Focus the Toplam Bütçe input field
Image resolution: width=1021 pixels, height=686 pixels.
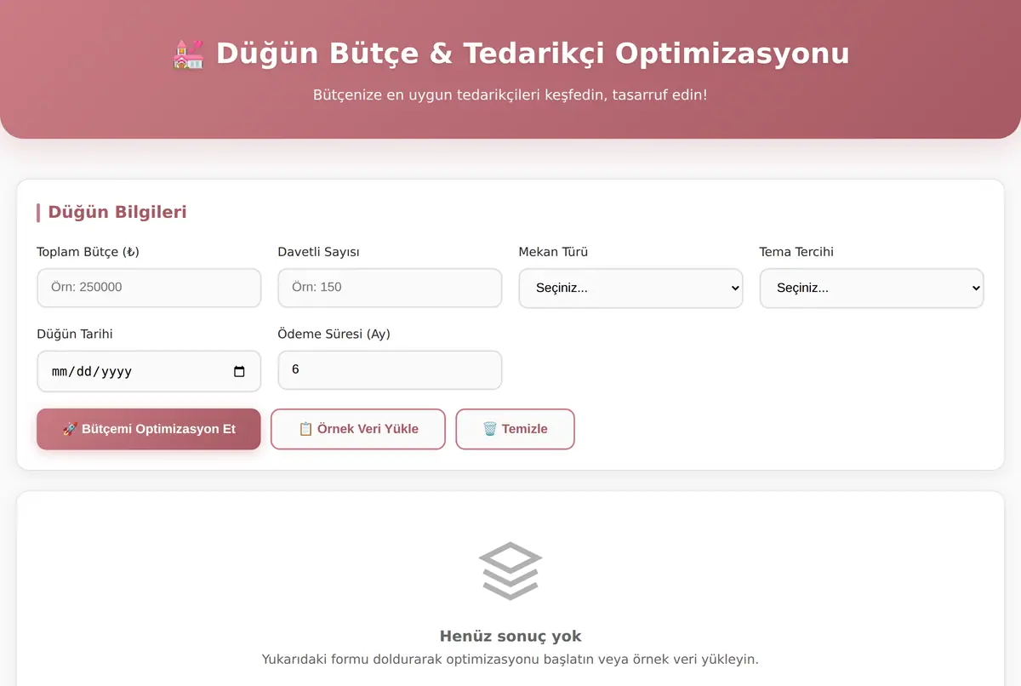click(x=149, y=288)
